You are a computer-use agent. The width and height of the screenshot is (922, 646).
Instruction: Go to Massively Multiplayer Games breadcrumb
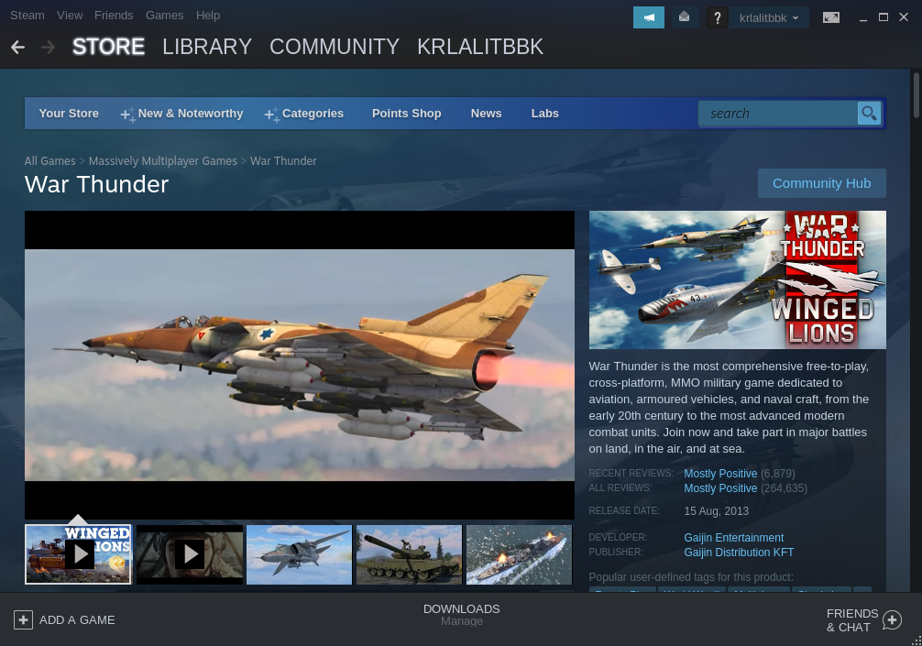pos(162,160)
